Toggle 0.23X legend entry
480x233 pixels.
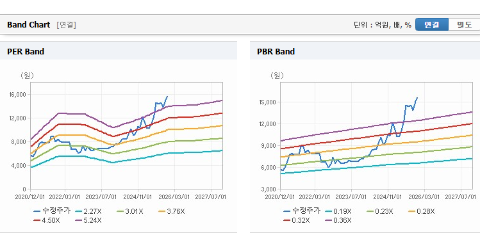click(379, 211)
